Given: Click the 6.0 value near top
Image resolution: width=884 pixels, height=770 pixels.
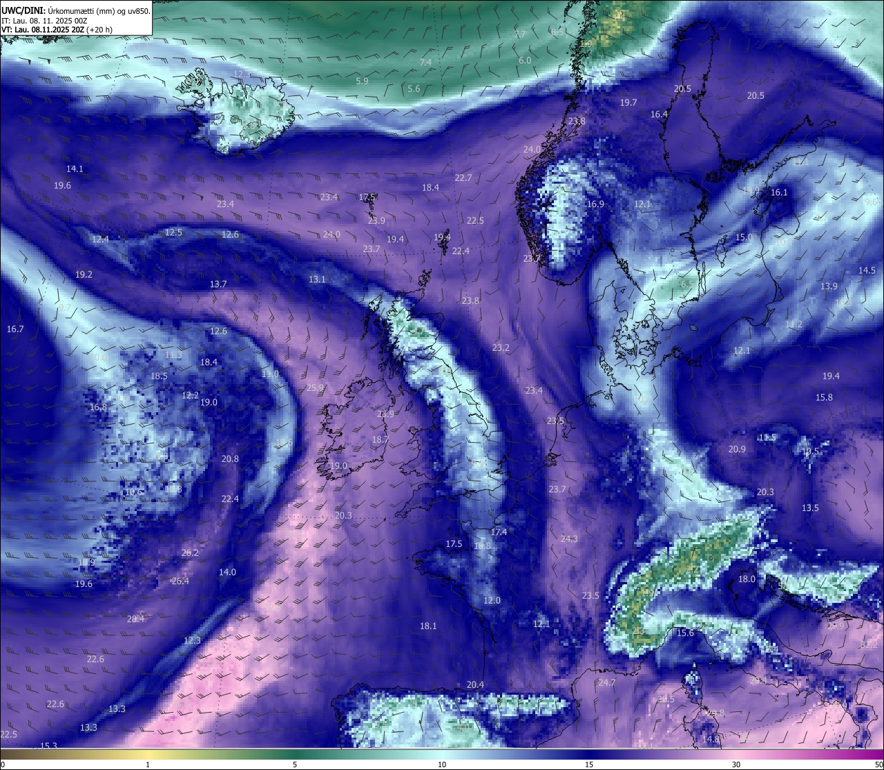Looking at the screenshot, I should coord(525,60).
